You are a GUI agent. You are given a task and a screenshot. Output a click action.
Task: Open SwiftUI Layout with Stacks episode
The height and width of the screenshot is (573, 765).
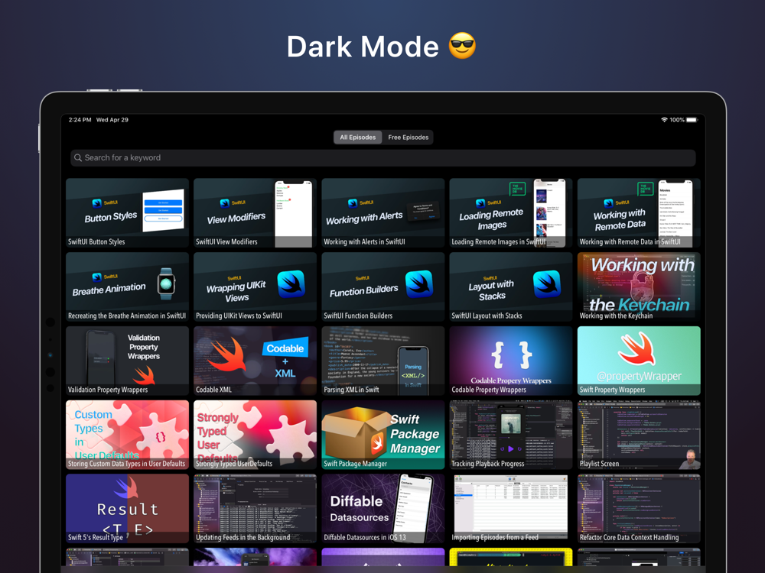[x=511, y=286]
